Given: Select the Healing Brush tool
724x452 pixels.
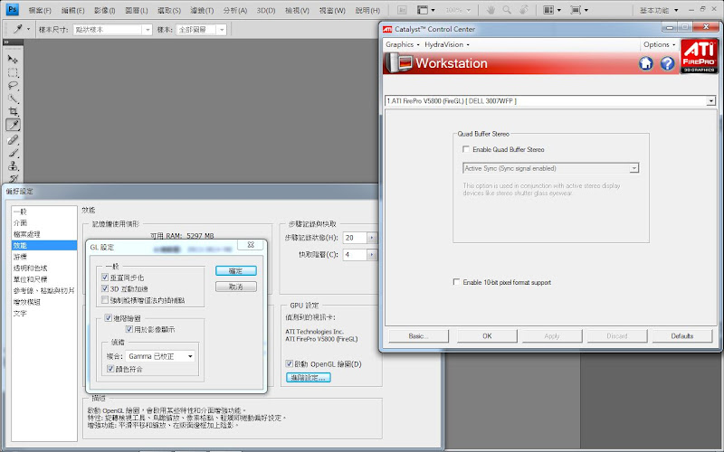Looking at the screenshot, I should [x=13, y=139].
